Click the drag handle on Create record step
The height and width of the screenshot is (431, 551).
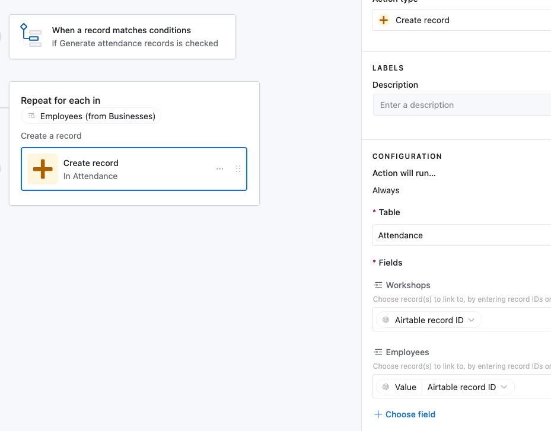click(238, 169)
